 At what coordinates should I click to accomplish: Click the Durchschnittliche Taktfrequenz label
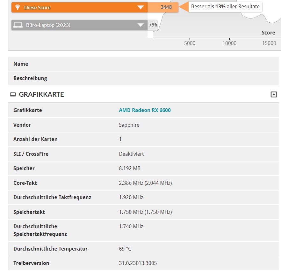pyautogui.click(x=52, y=197)
